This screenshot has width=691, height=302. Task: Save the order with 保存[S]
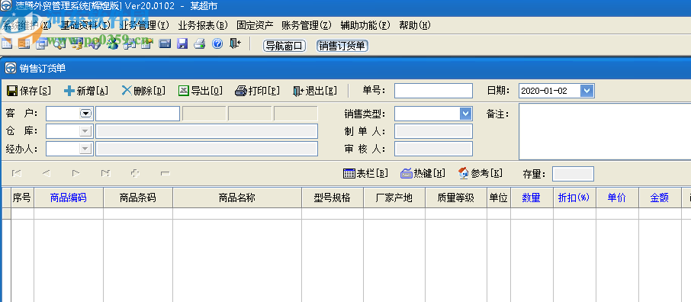point(29,91)
